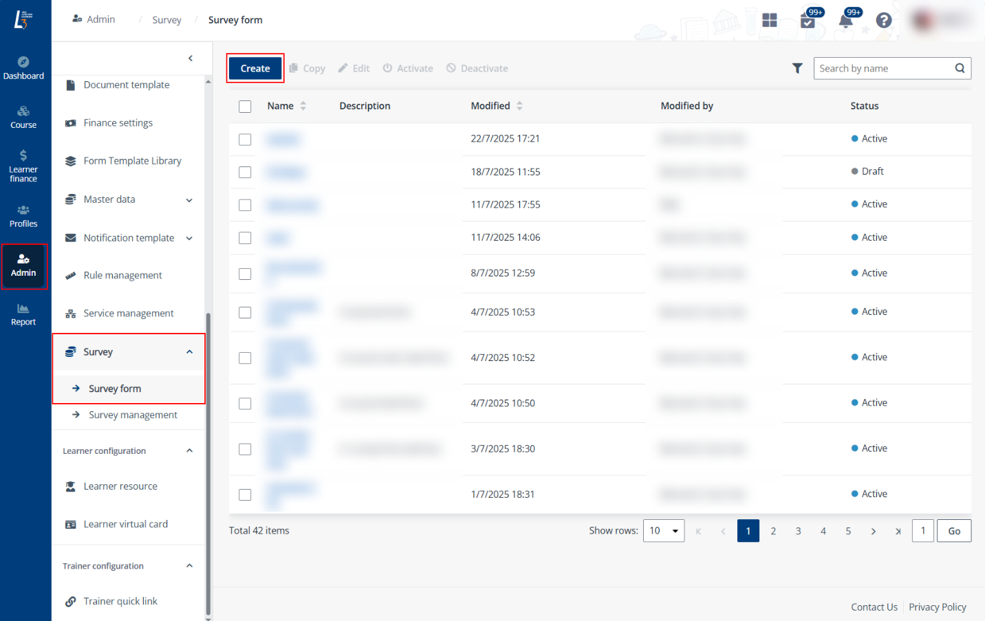This screenshot has width=985, height=621.
Task: Click the filter funnel icon
Action: 797,68
